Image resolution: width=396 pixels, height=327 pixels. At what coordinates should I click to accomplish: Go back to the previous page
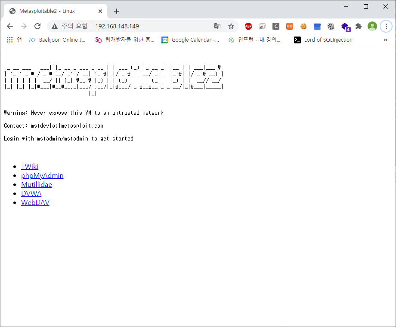pyautogui.click(x=10, y=26)
